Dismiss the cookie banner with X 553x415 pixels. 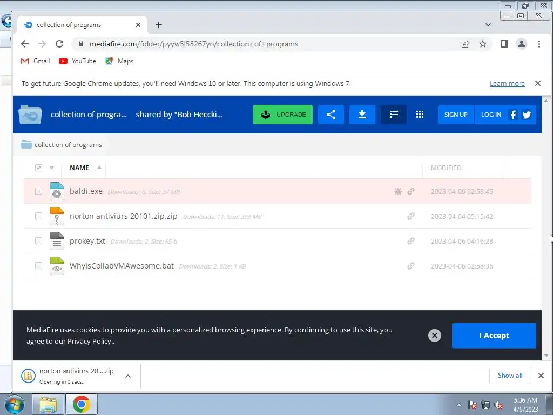click(435, 335)
